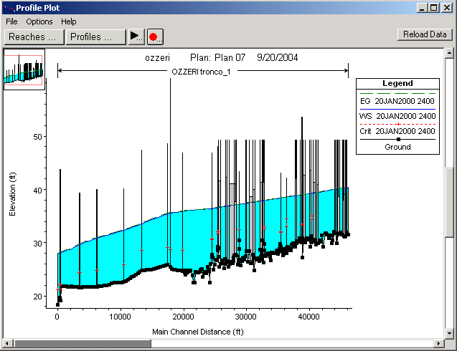
Task: Click the horizontal scrollbar thumb
Action: tap(83, 343)
